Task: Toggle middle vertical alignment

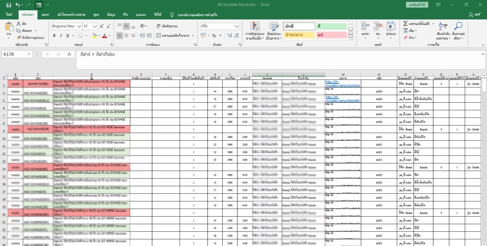Action: click(x=126, y=26)
